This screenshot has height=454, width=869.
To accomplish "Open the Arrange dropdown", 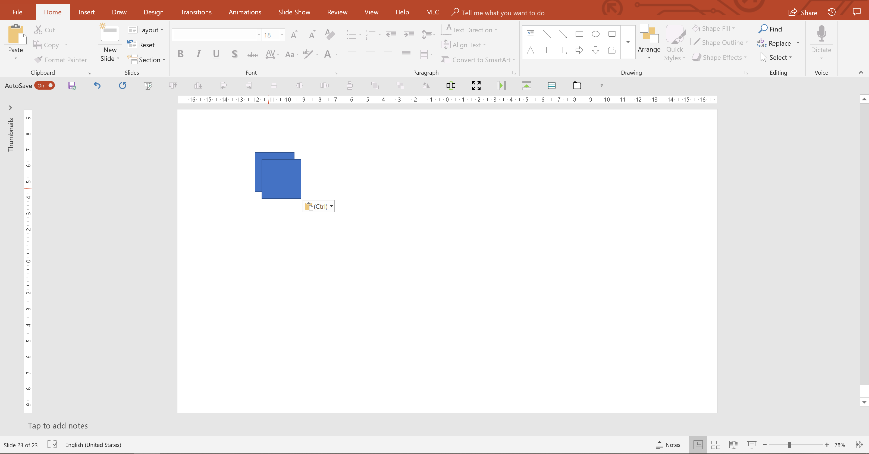I will 649,43.
